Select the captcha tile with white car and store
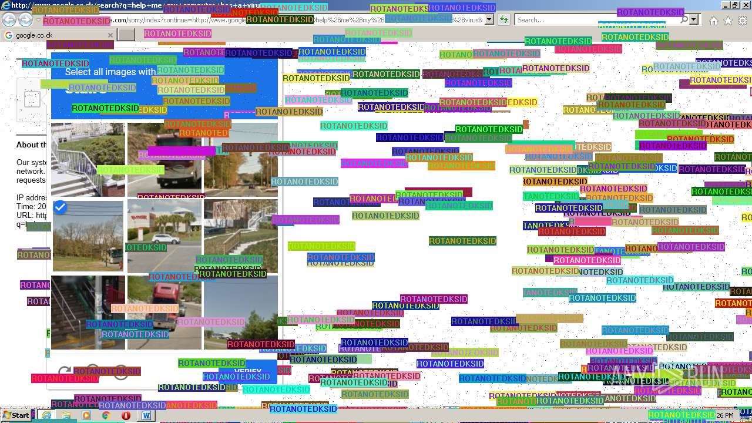This screenshot has height=423, width=752. (164, 236)
